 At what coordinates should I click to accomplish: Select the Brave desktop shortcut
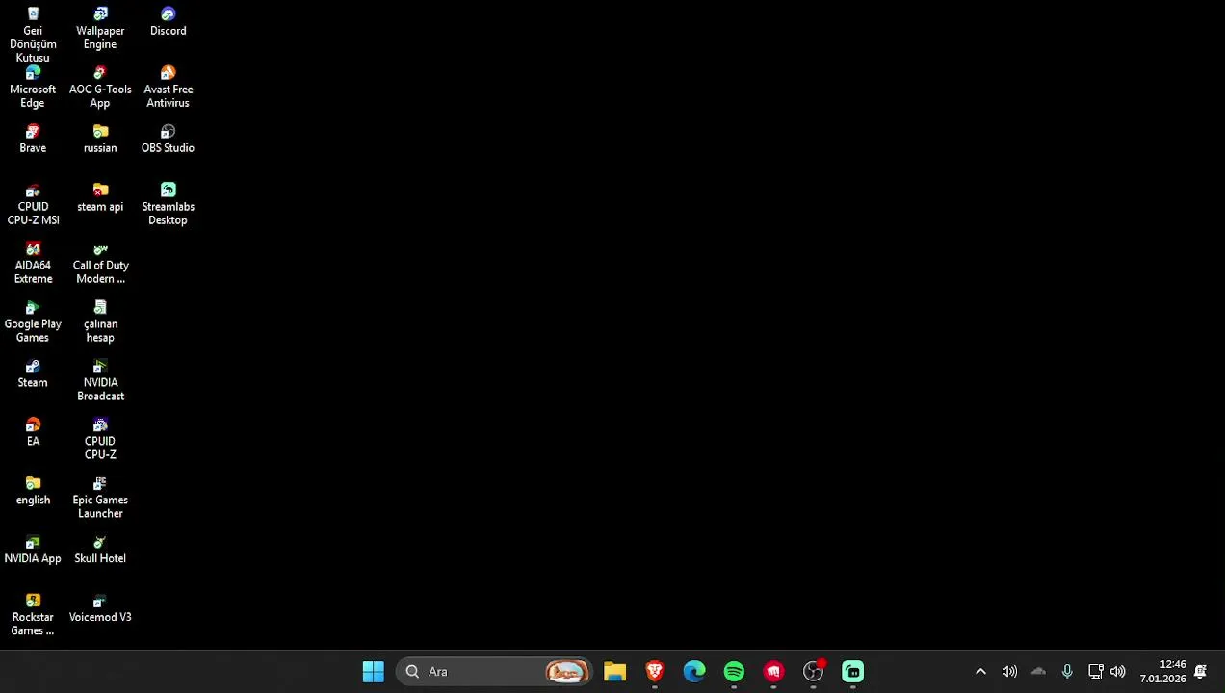point(33,139)
